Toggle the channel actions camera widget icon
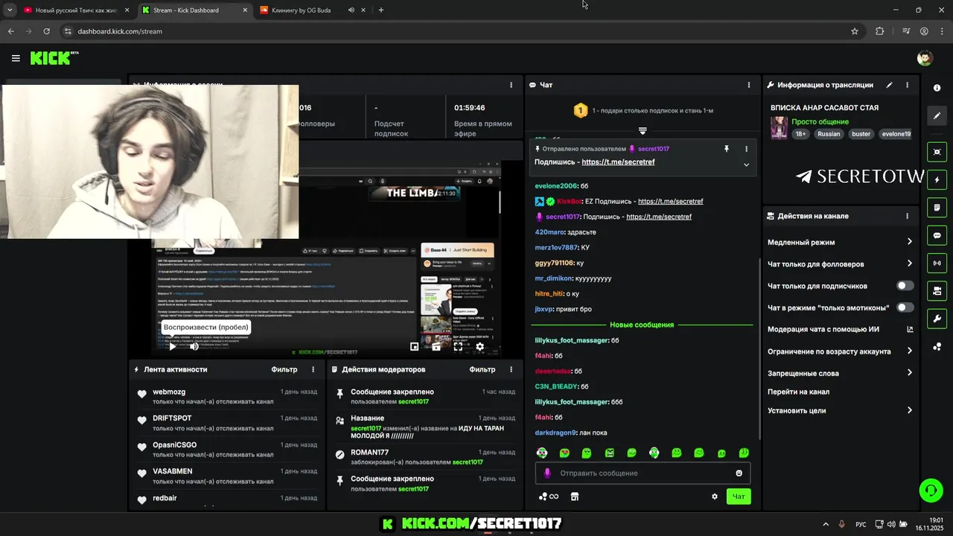 point(937,290)
